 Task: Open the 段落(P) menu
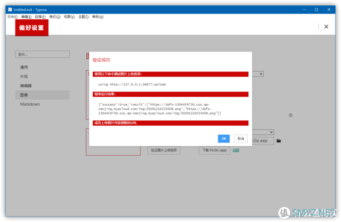coord(41,16)
